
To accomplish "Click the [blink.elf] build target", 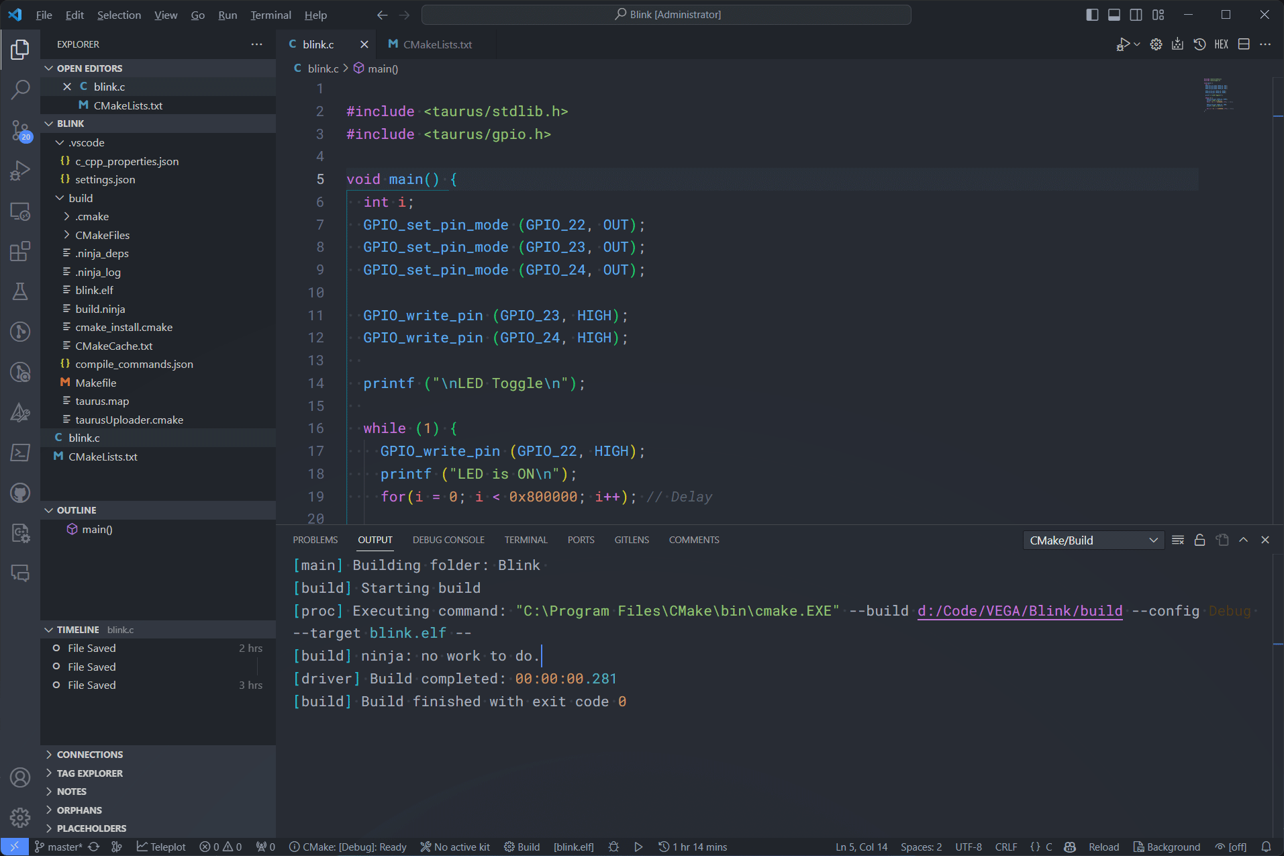I will click(x=574, y=847).
